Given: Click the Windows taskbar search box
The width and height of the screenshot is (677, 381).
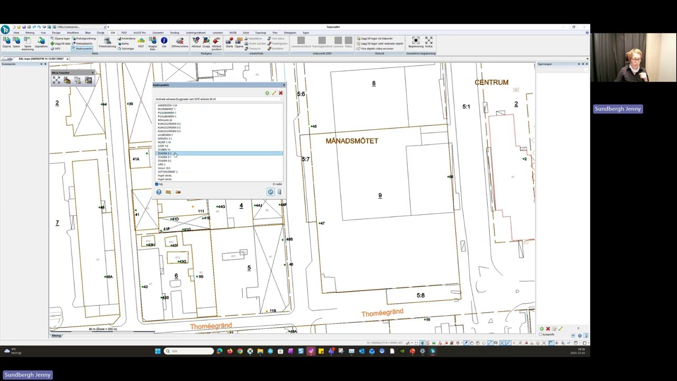Looking at the screenshot, I should tap(189, 351).
